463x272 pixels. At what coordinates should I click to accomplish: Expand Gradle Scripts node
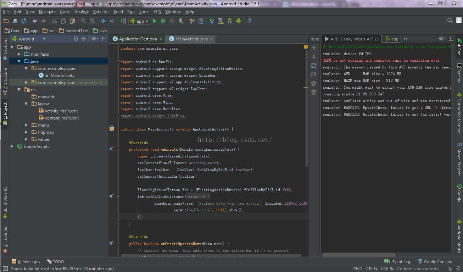(12, 146)
